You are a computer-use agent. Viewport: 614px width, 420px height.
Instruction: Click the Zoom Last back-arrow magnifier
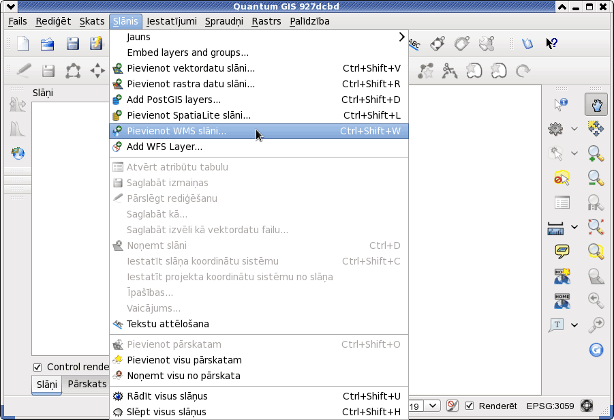(596, 300)
